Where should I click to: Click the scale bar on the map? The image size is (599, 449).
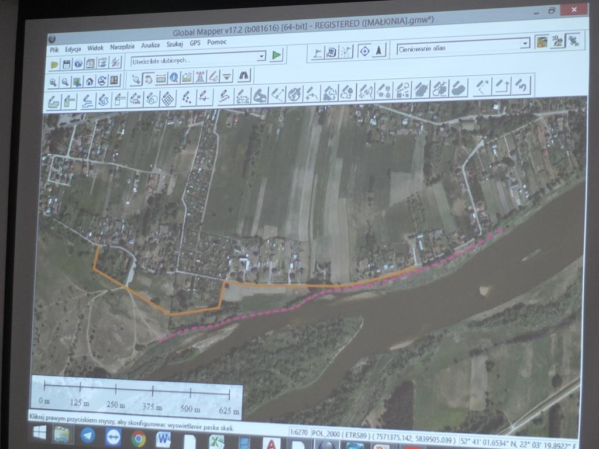tap(137, 397)
